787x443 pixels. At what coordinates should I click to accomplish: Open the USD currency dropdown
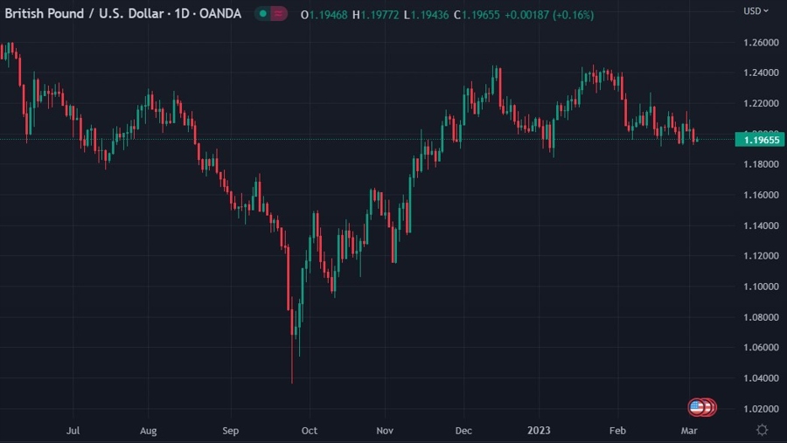756,11
